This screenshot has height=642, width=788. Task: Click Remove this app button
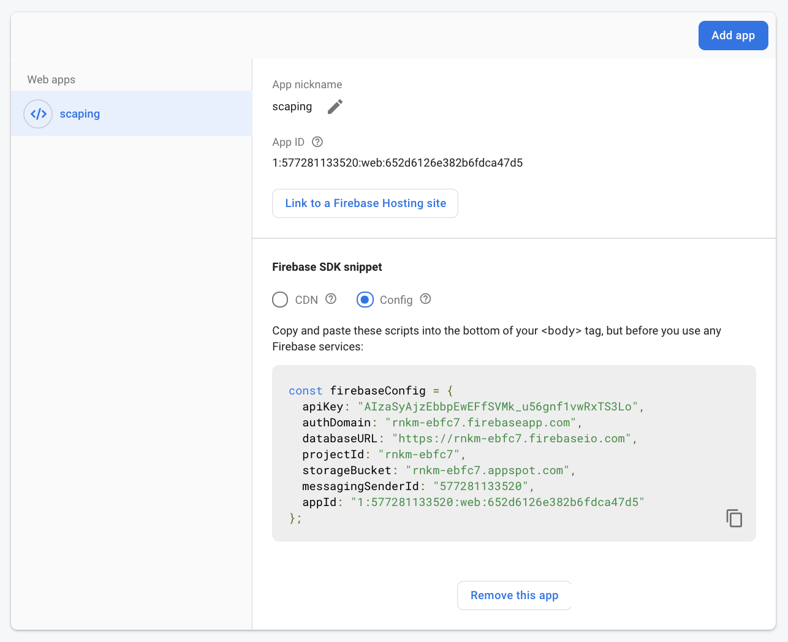tap(515, 595)
